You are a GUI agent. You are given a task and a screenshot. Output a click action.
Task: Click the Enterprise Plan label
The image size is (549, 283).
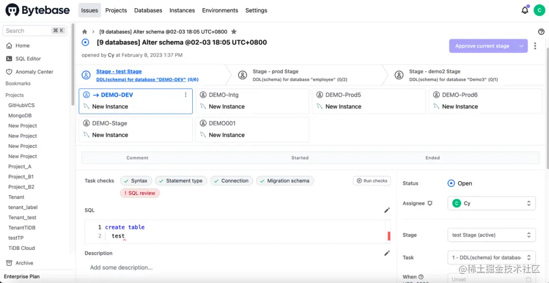point(22,276)
